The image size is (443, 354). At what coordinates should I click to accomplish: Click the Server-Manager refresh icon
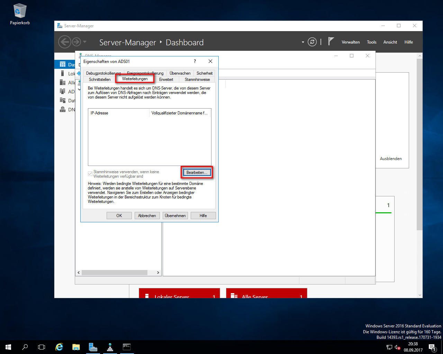312,42
